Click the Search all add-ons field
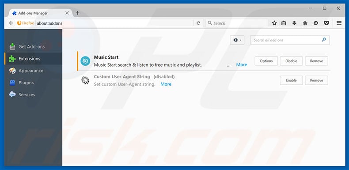This screenshot has width=349, height=170. pyautogui.click(x=290, y=40)
